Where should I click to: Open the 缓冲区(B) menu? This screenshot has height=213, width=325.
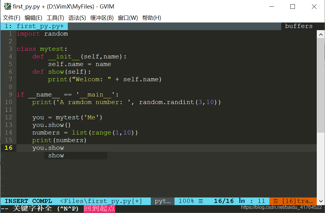point(102,18)
